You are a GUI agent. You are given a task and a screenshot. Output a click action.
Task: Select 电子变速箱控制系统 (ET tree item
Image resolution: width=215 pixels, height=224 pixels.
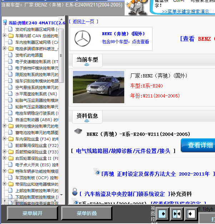(37, 62)
